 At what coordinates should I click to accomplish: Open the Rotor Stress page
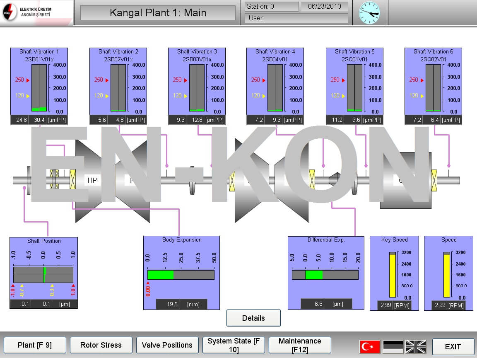pyautogui.click(x=101, y=345)
